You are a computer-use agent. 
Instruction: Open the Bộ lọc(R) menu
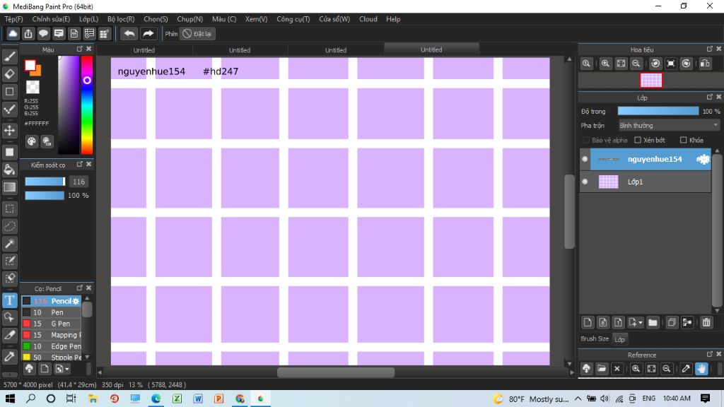[x=121, y=19]
